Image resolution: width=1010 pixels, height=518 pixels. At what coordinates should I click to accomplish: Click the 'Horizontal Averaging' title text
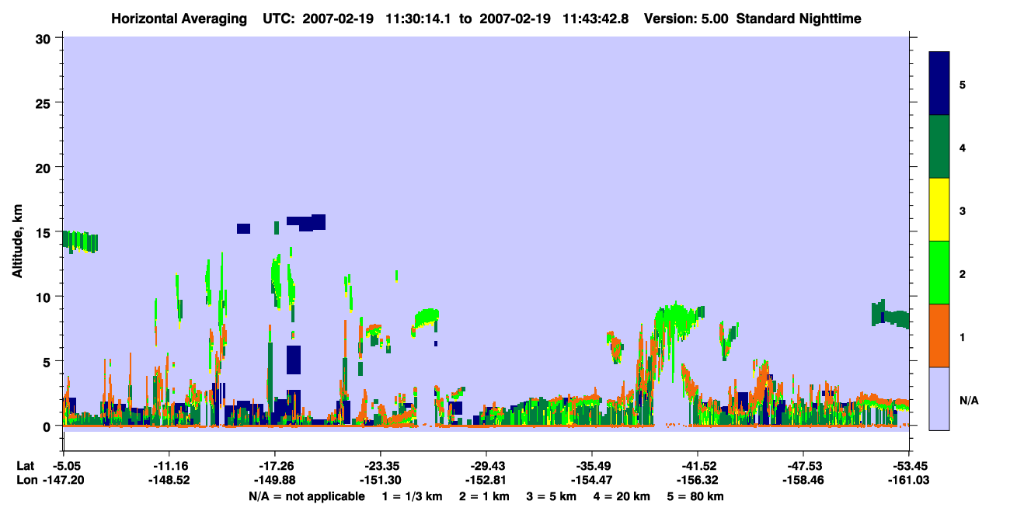179,18
